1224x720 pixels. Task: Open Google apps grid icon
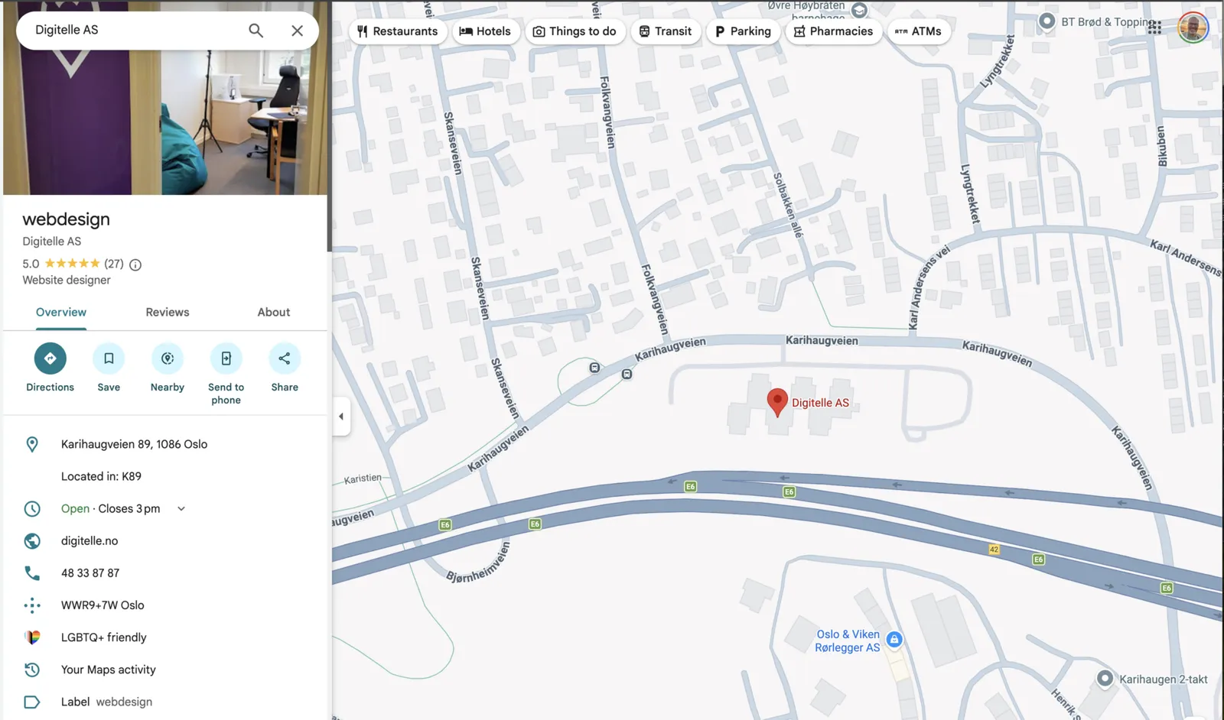(x=1154, y=28)
